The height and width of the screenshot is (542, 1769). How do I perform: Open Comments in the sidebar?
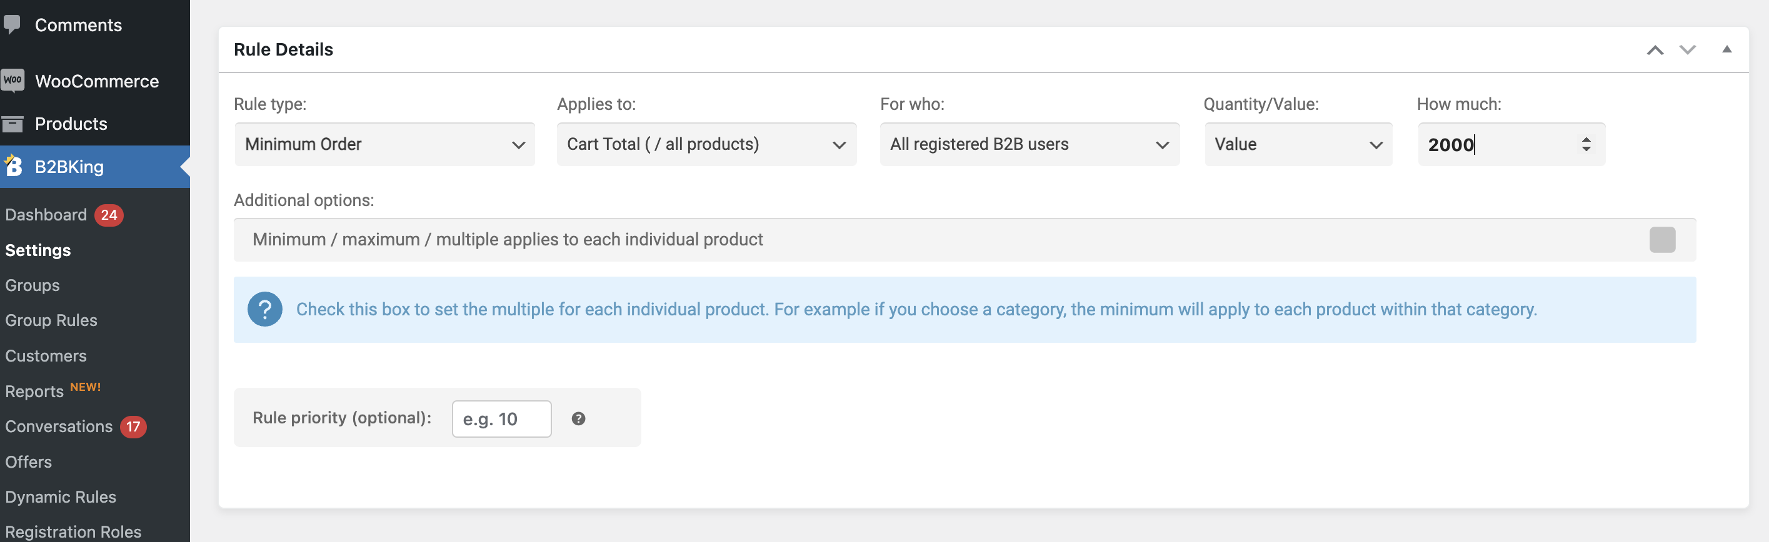pyautogui.click(x=78, y=25)
